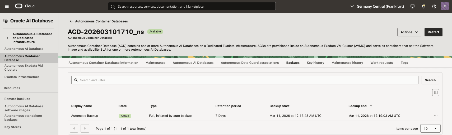Click 'Full, initiated by auto backup' cell
The height and width of the screenshot is (135, 452).
(x=170, y=116)
